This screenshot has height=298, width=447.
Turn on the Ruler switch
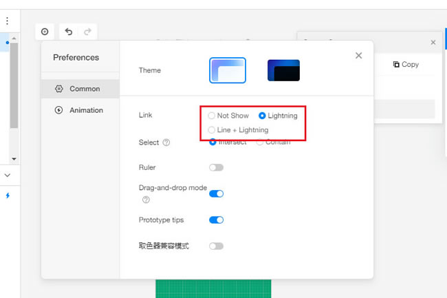pos(216,167)
